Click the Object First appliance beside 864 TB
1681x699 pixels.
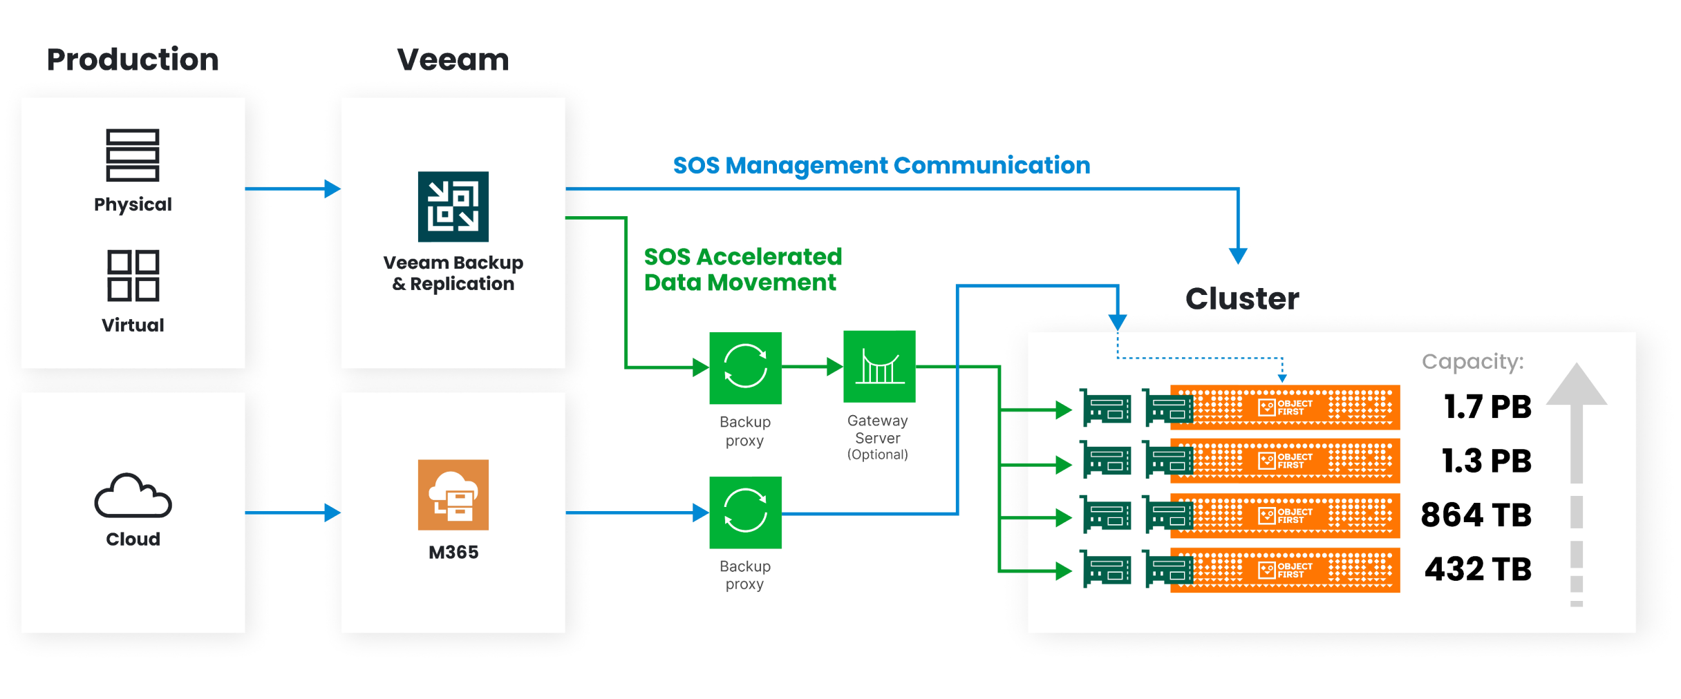(x=1285, y=516)
